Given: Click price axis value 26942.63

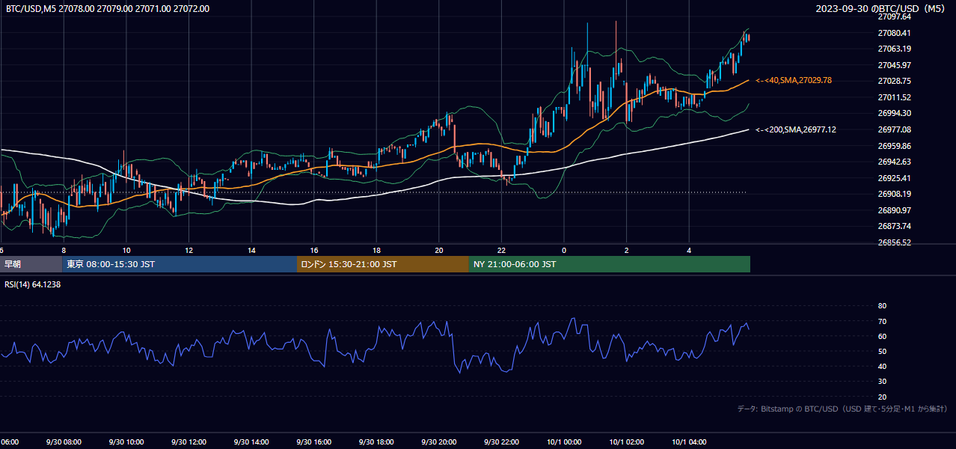Looking at the screenshot, I should tap(894, 162).
